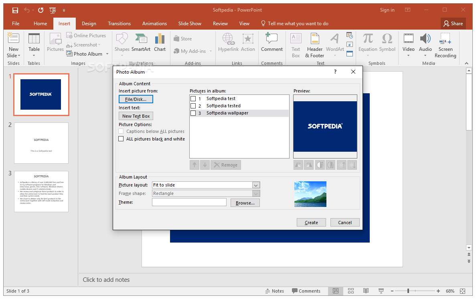
Task: Click the Share button
Action: 453,24
